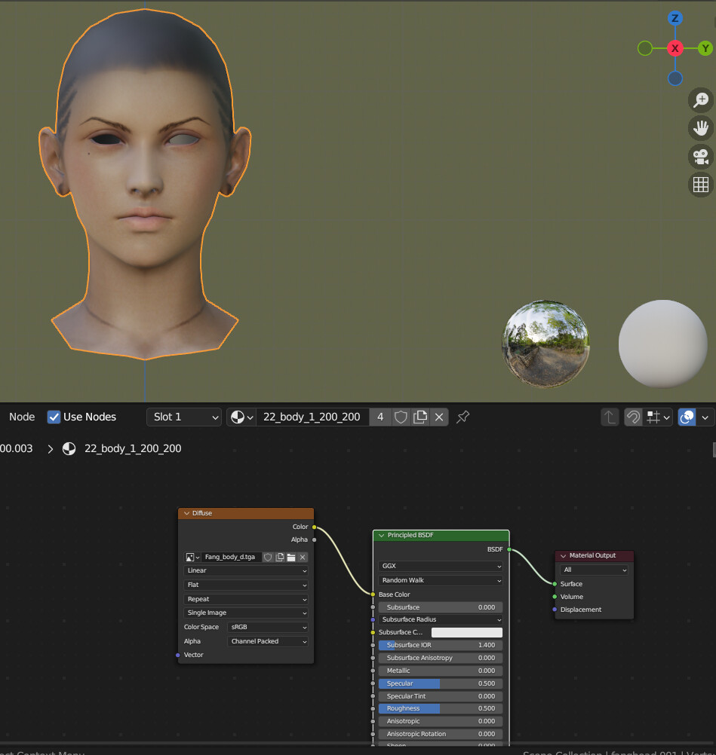The height and width of the screenshot is (755, 716).
Task: Toggle node editor overlays icon
Action: 687,417
